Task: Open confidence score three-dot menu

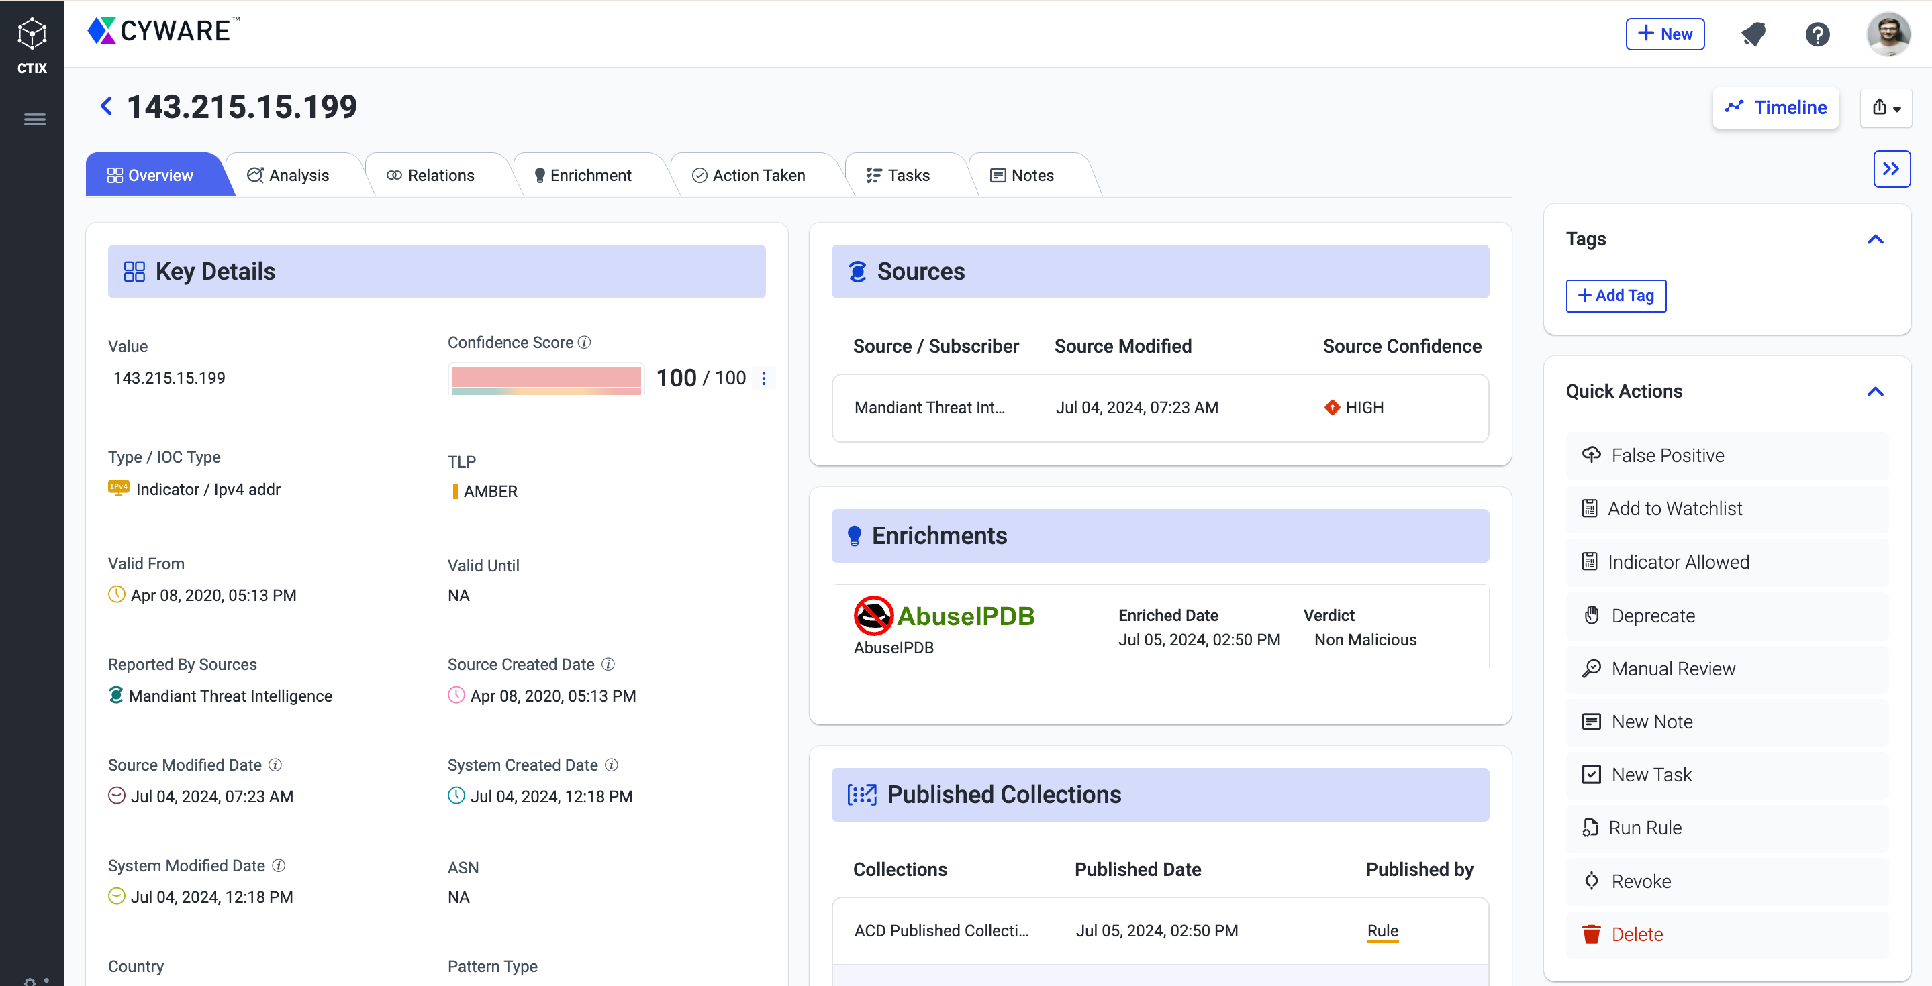Action: (763, 378)
